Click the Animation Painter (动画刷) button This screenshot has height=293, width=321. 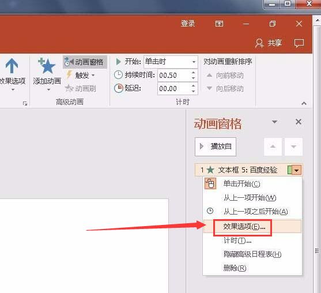point(81,88)
